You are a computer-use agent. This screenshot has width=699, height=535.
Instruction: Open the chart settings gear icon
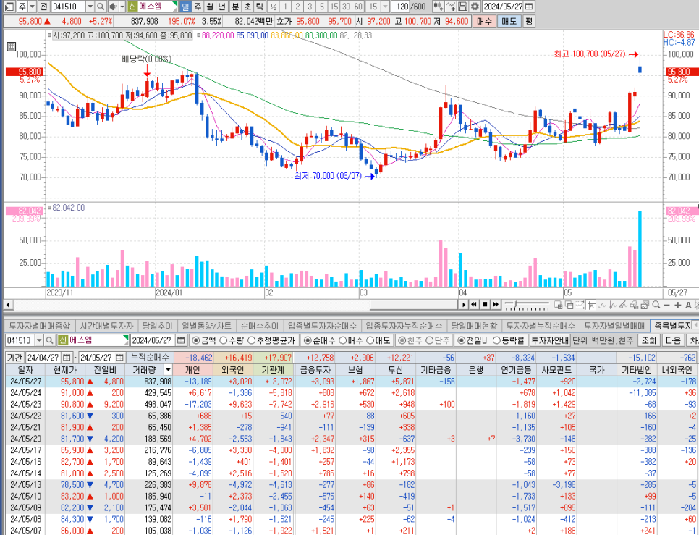(475, 7)
